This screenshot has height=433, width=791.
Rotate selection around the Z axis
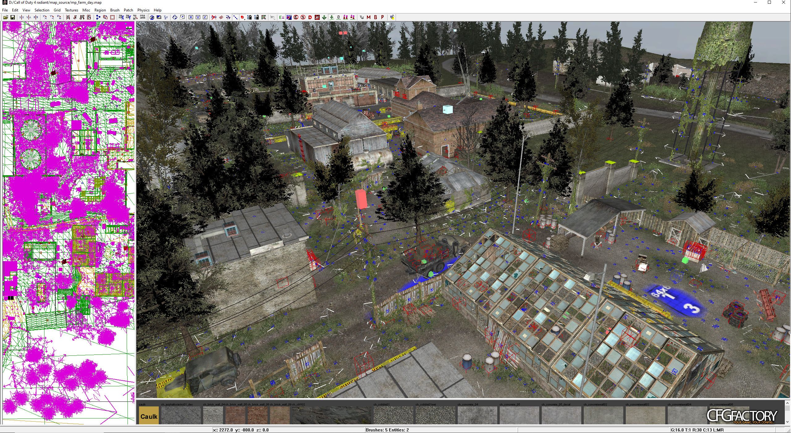tap(59, 17)
